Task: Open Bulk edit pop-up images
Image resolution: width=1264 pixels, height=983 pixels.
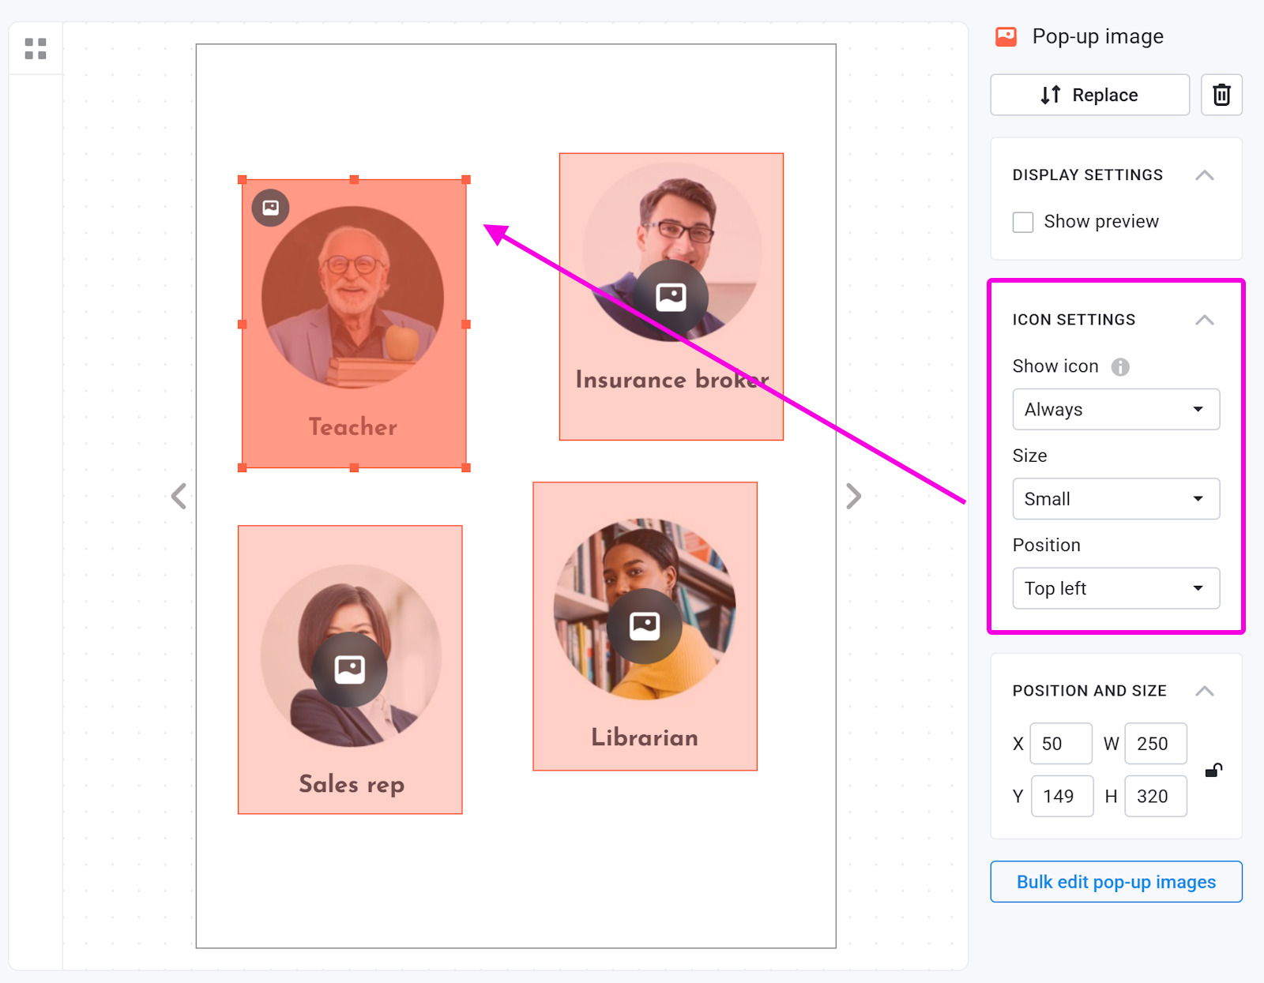Action: pos(1115,882)
